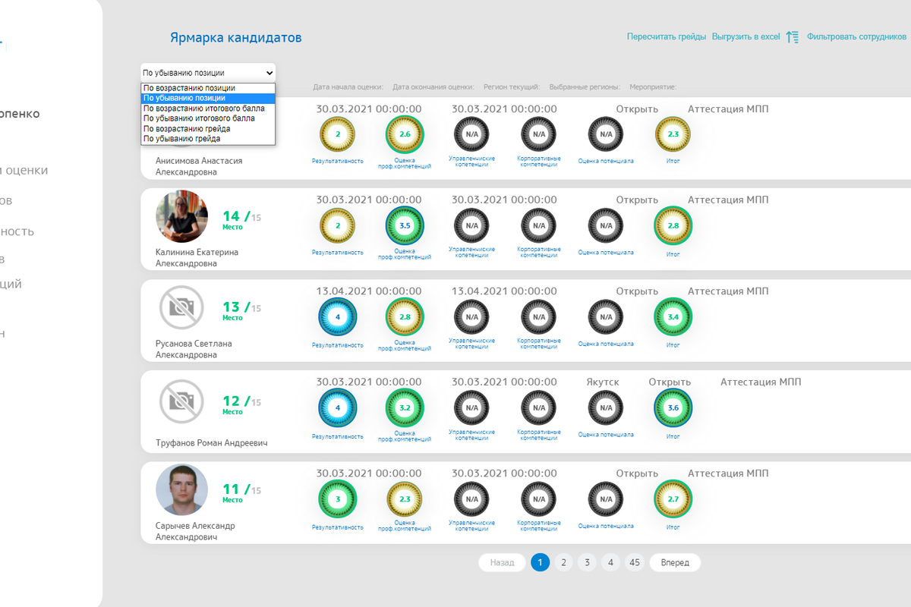This screenshot has width=911, height=607.
Task: Select 'По возрастанию грейда' from list
Action: pos(187,129)
